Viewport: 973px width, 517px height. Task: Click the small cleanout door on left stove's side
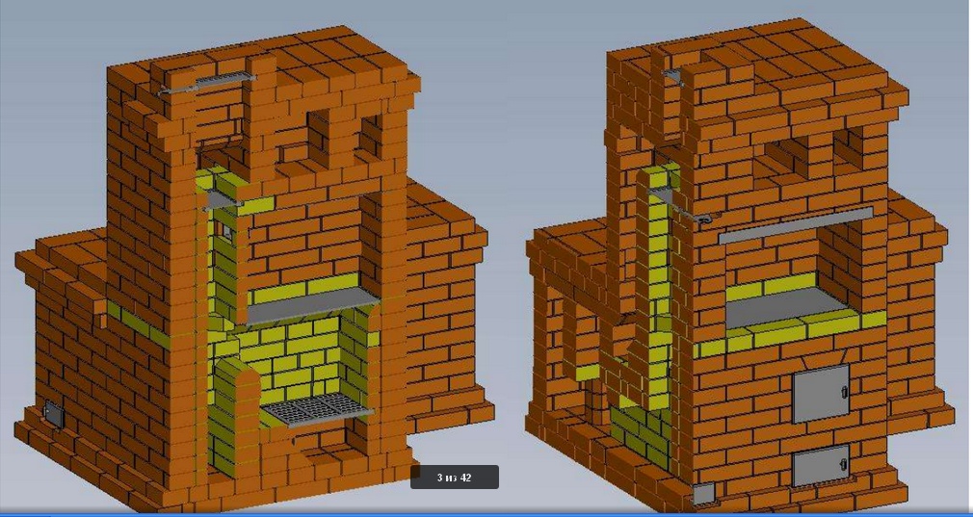click(x=54, y=415)
